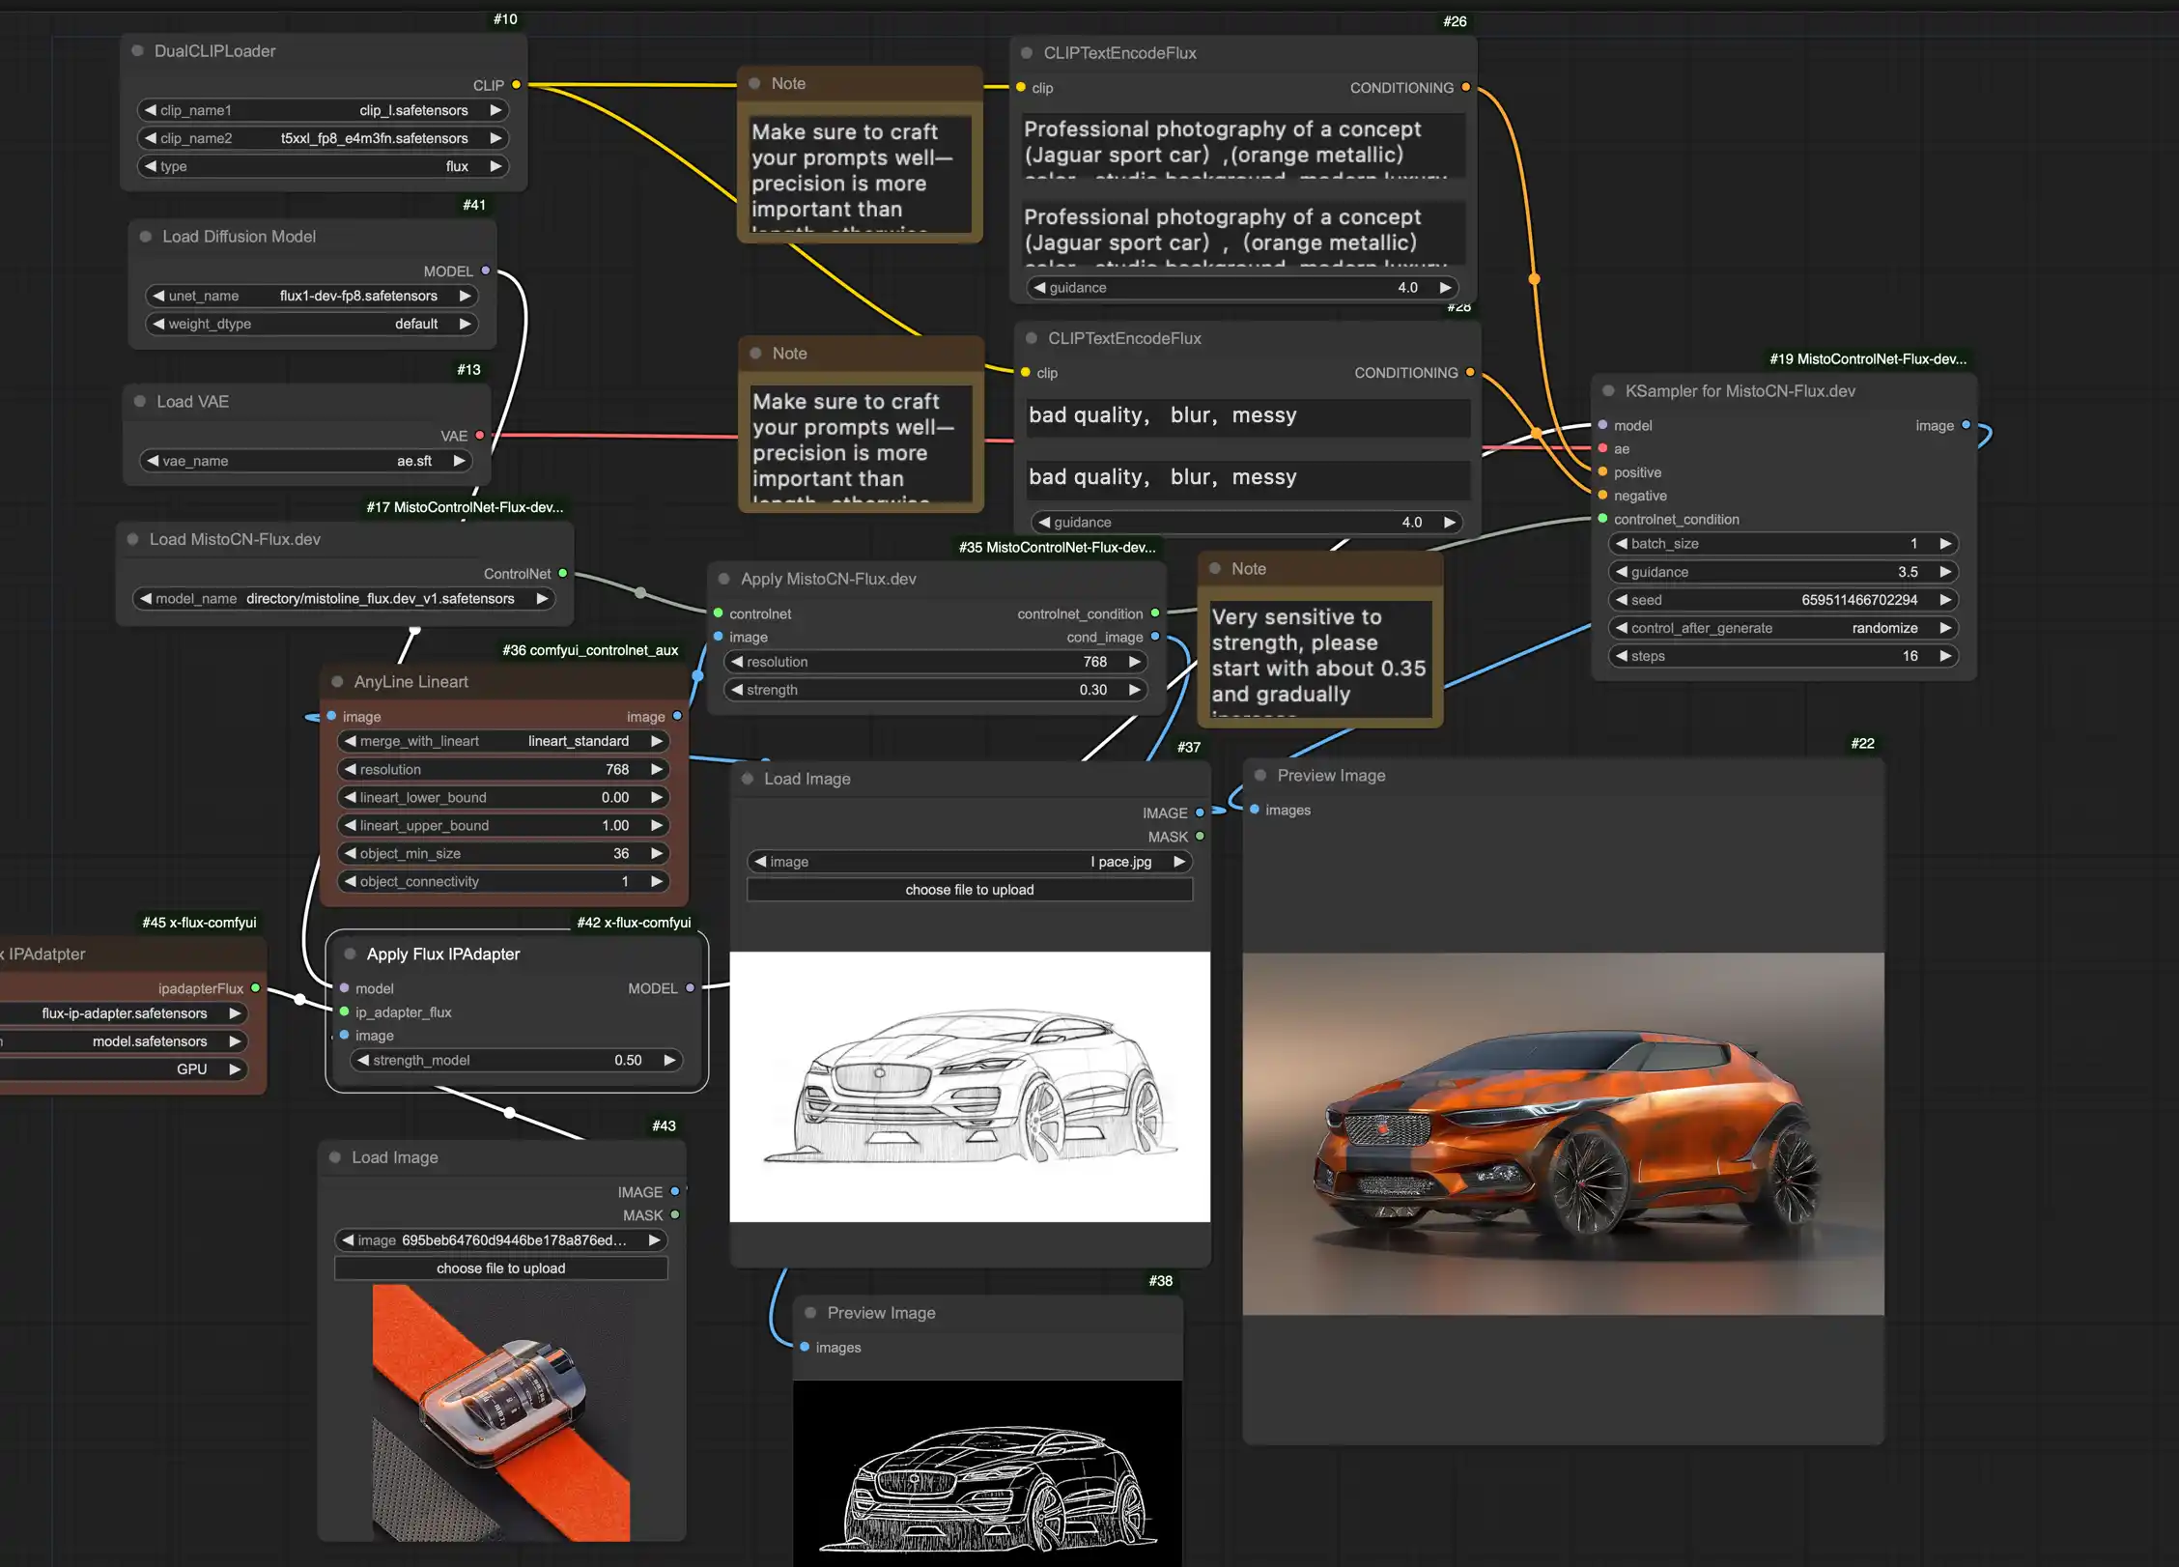This screenshot has width=2179, height=1567.
Task: Click the lineart_upper_bound 1.00 slider
Action: click(x=503, y=826)
